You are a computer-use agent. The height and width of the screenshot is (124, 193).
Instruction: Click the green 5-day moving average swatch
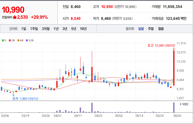[x=3, y=40]
